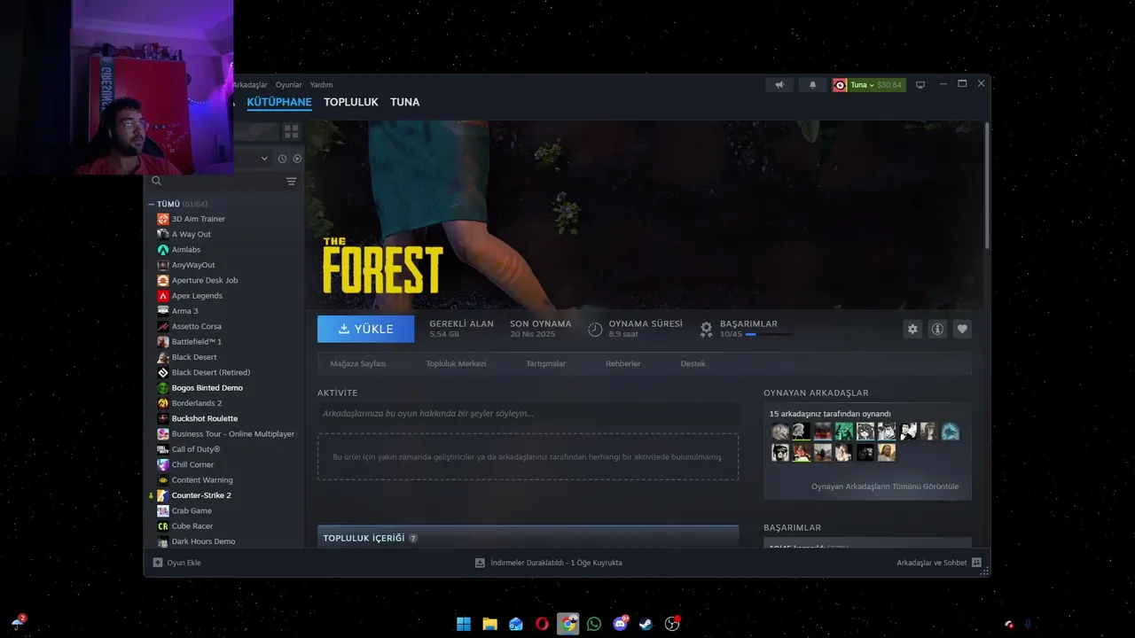Image resolution: width=1135 pixels, height=638 pixels.
Task: Open library filter options icon
Action: click(291, 181)
